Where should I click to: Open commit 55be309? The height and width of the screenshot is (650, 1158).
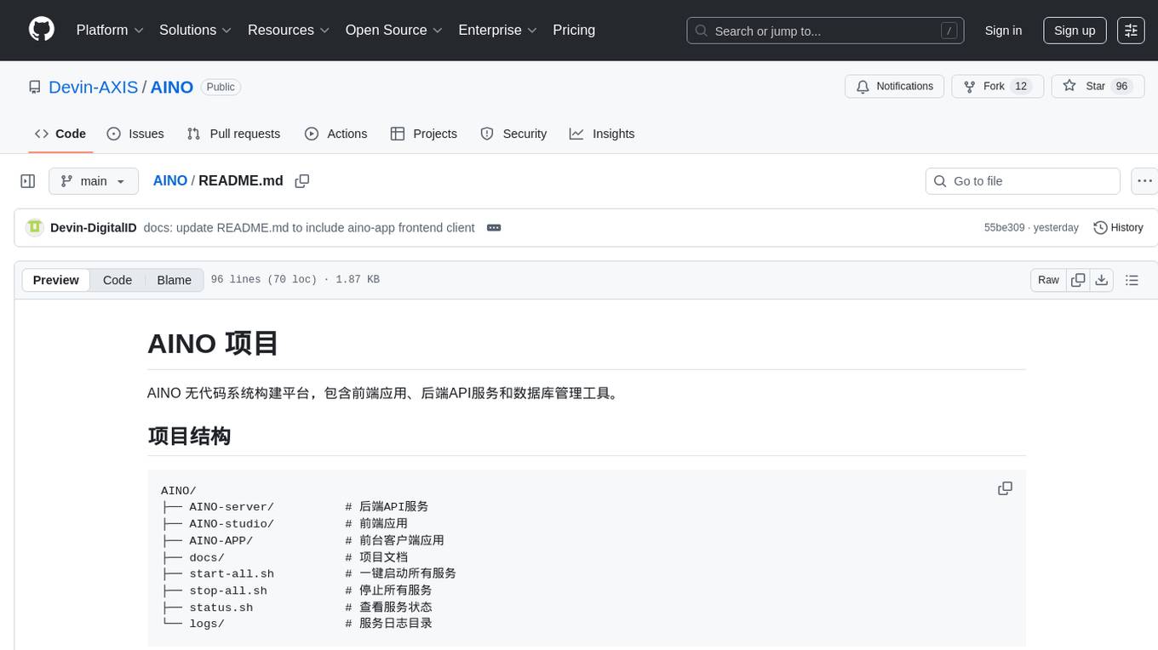1005,228
